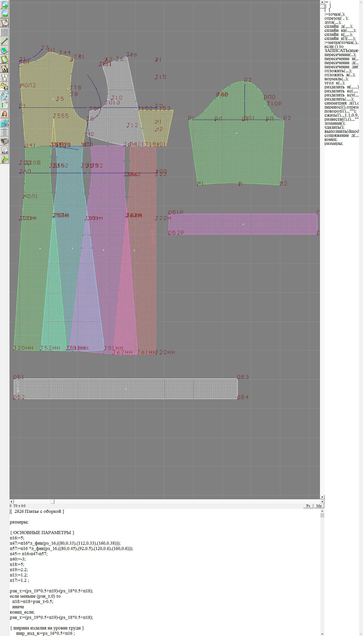This screenshot has width=363, height=636.
Task: Insert the 'отрезок( , );' command
Action: (336, 18)
